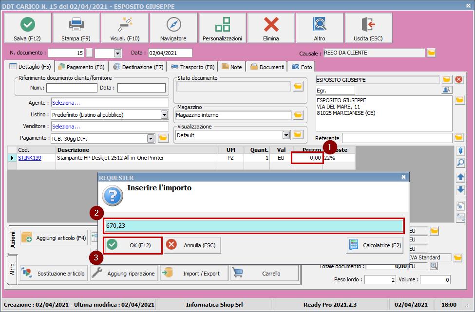Image resolution: width=475 pixels, height=312 pixels.
Task: Click the Peso lordo field
Action: click(x=380, y=279)
